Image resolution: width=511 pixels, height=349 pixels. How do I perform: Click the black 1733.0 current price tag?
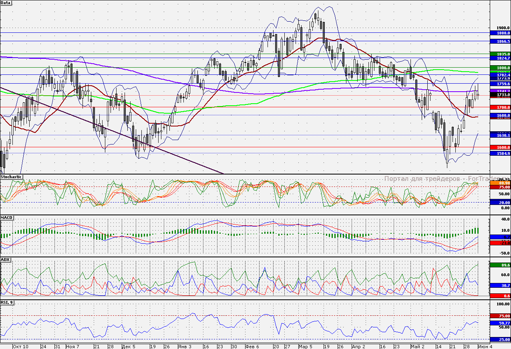pyautogui.click(x=500, y=96)
